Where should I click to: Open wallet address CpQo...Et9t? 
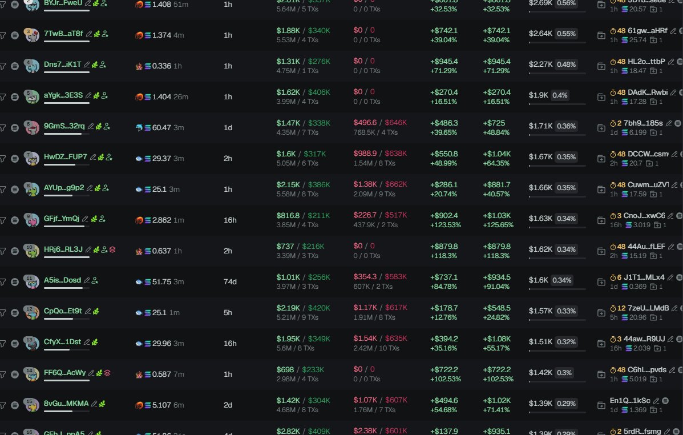63,311
